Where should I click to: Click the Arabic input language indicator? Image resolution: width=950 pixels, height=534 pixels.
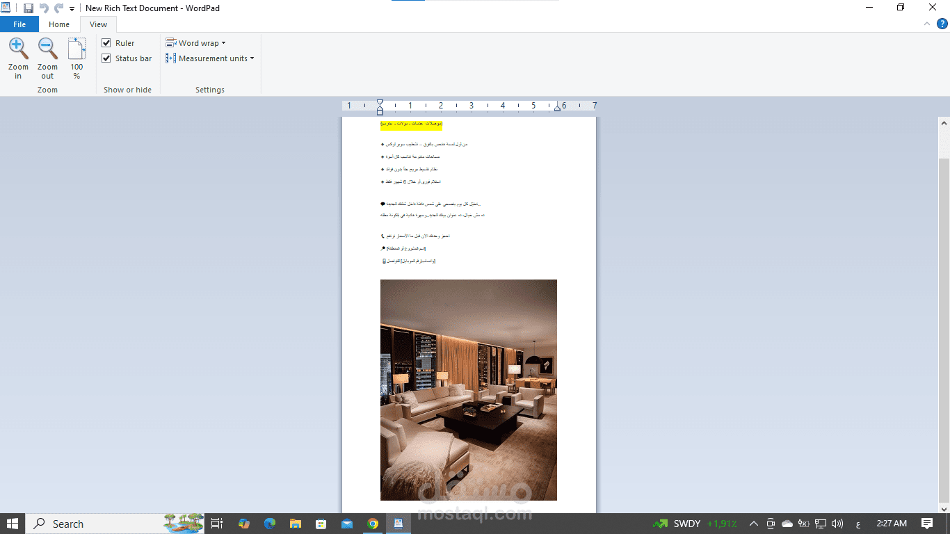[858, 524]
